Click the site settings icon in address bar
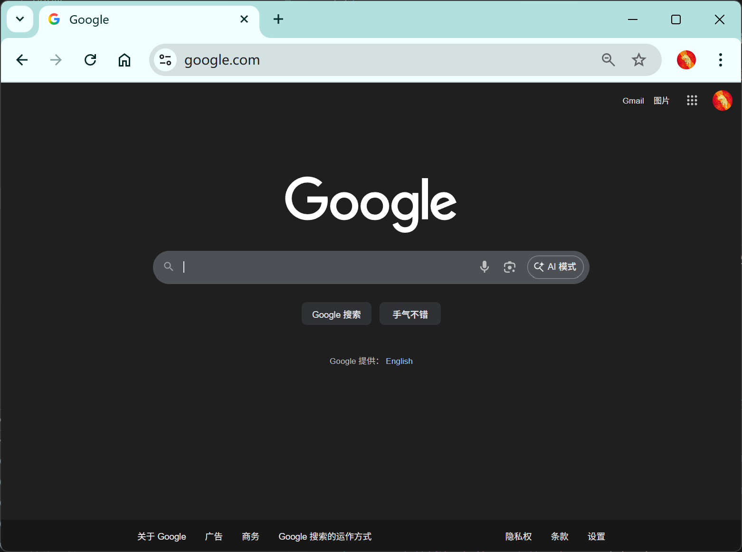Image resolution: width=742 pixels, height=552 pixels. tap(165, 60)
